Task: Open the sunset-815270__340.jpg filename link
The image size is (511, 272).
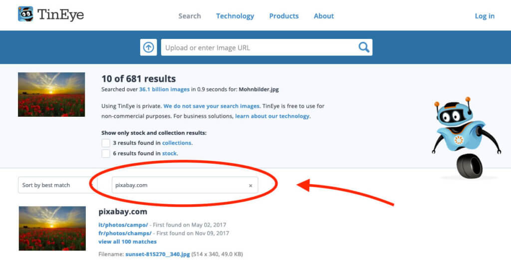Action: 157,254
